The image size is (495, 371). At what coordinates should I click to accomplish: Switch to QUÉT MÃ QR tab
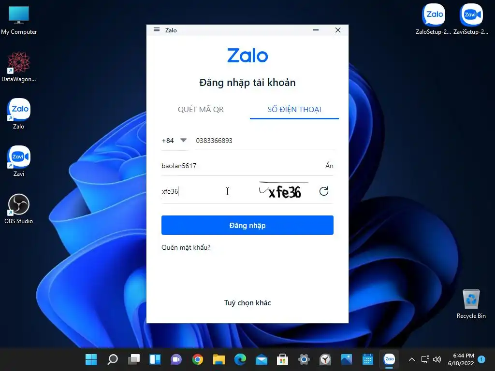[201, 109]
